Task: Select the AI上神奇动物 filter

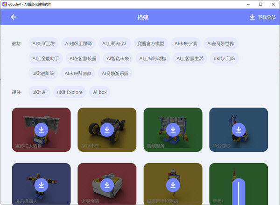Action: [153, 58]
